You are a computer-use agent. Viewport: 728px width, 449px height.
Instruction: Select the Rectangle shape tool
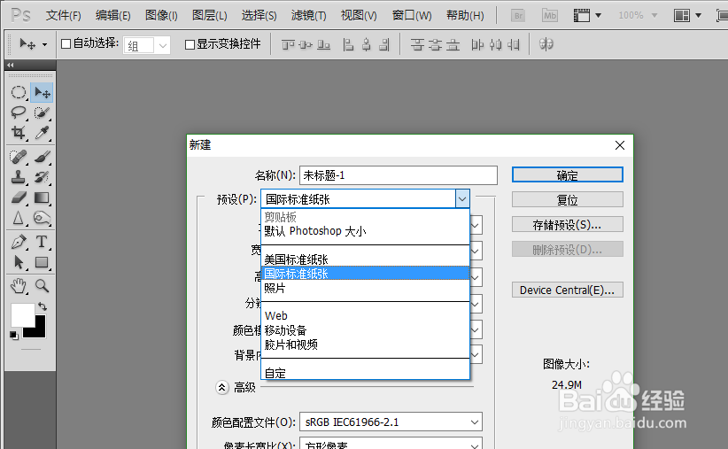click(x=42, y=262)
